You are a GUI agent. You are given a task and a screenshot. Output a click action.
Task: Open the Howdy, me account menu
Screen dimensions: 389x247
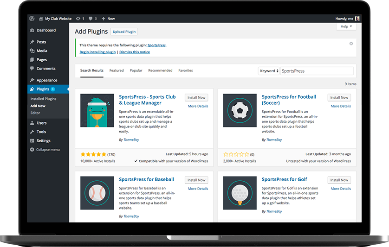click(347, 19)
